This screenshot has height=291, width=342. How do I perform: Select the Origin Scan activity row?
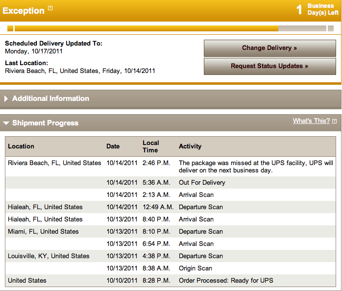pos(171,268)
